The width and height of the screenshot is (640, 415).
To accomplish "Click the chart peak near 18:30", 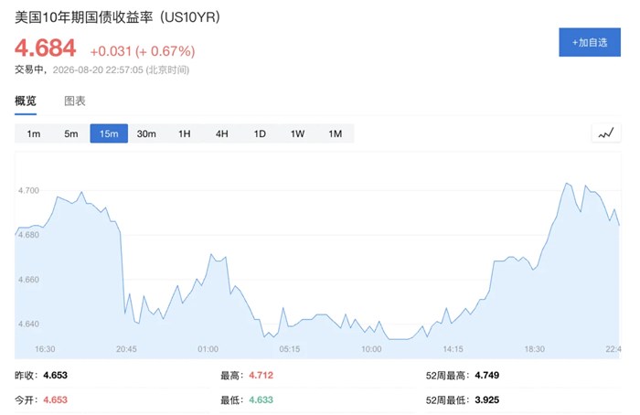I will tap(567, 183).
